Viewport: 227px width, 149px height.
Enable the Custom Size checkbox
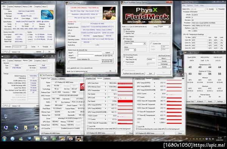[152, 43]
